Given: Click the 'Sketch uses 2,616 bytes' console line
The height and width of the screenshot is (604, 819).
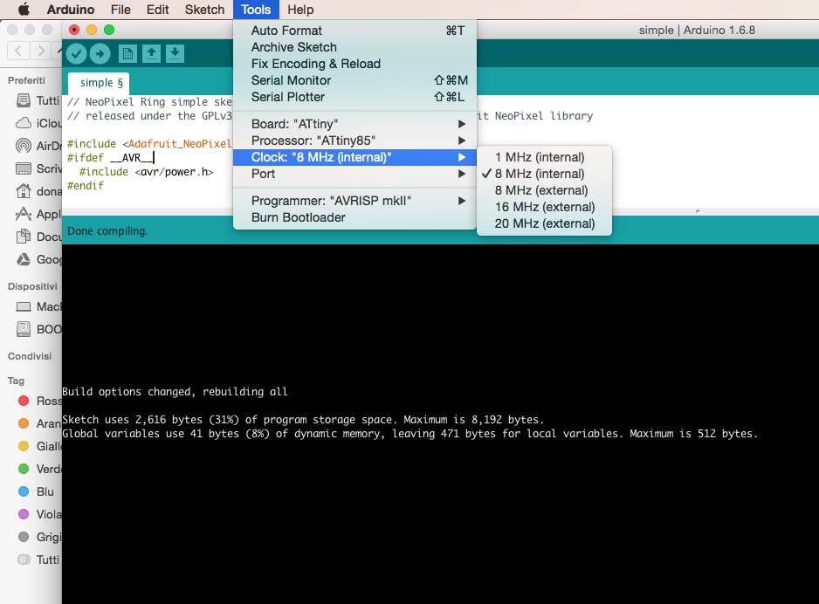Looking at the screenshot, I should point(303,420).
